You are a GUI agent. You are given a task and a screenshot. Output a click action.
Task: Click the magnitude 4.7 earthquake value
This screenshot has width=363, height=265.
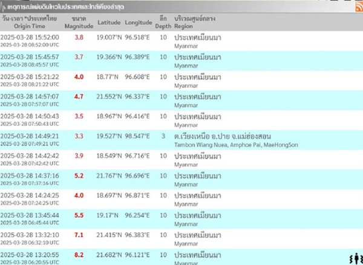click(79, 96)
